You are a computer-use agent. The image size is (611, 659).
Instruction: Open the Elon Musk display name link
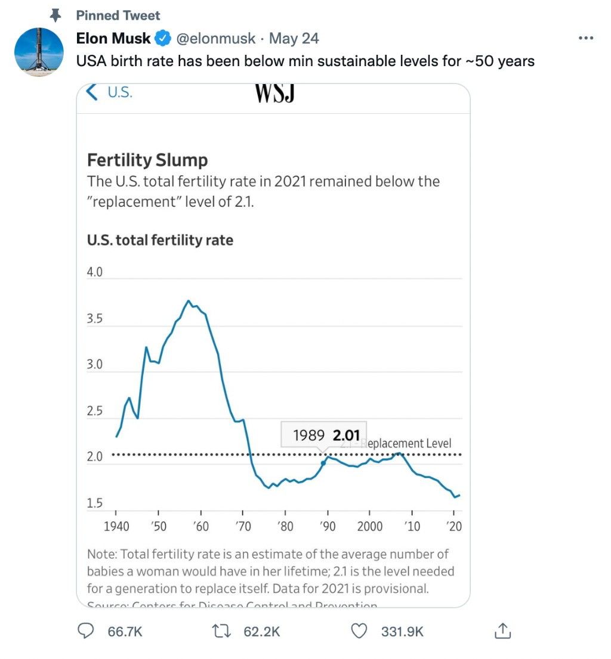click(113, 39)
